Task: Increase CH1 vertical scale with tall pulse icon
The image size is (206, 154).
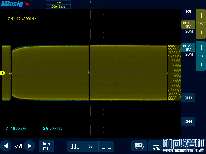Action: pos(201,15)
